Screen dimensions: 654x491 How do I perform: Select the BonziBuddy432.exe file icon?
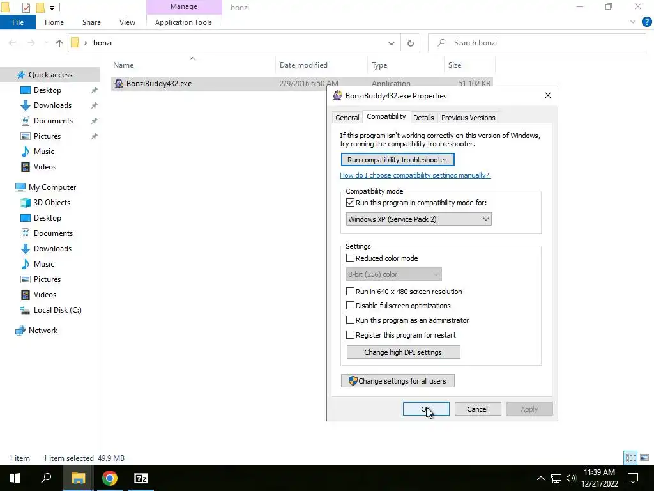click(119, 84)
